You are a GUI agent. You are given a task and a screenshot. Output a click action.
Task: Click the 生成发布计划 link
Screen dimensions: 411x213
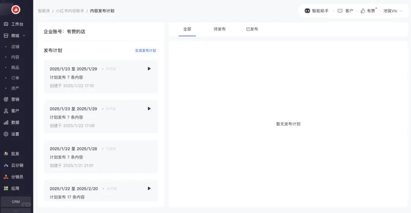pos(145,51)
